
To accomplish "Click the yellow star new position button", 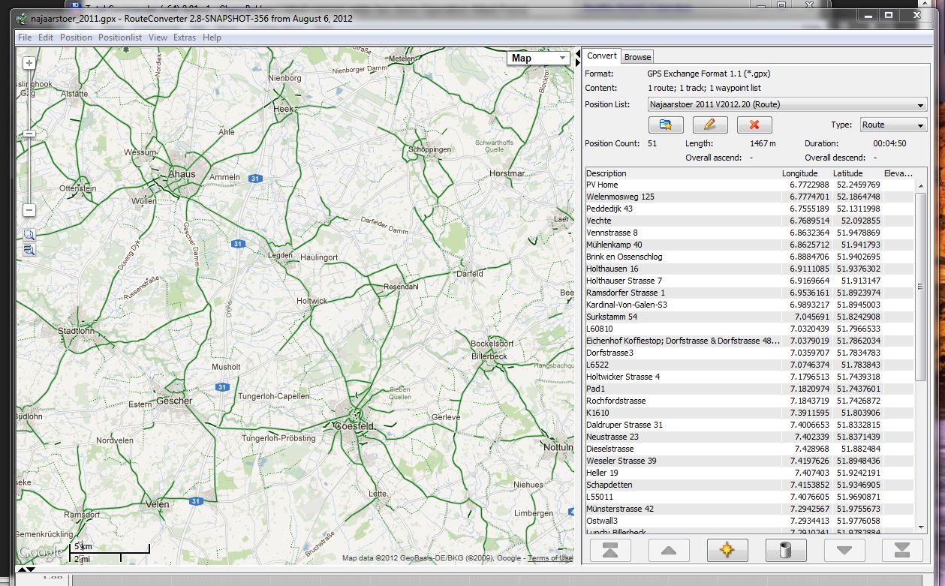I will (727, 551).
